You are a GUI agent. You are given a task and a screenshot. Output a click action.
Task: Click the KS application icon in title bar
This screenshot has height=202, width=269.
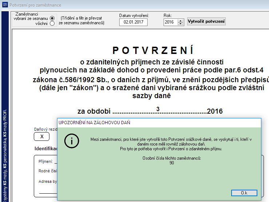[5, 5]
